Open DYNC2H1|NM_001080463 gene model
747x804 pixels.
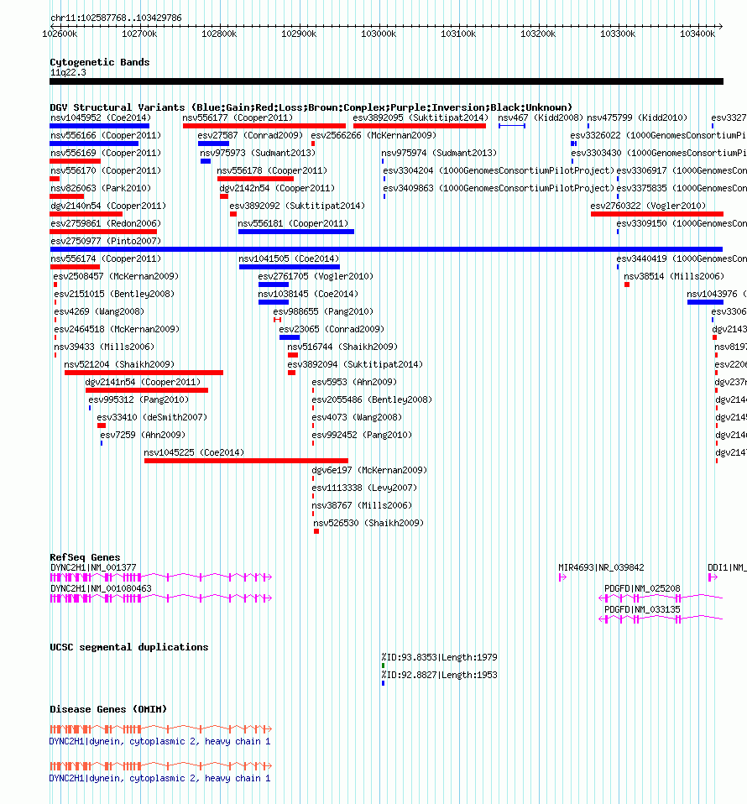161,598
